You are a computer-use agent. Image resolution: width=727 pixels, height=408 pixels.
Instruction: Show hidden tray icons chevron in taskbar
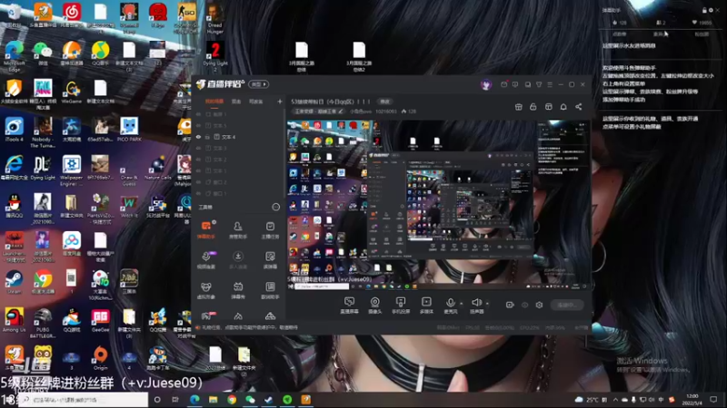[615, 399]
